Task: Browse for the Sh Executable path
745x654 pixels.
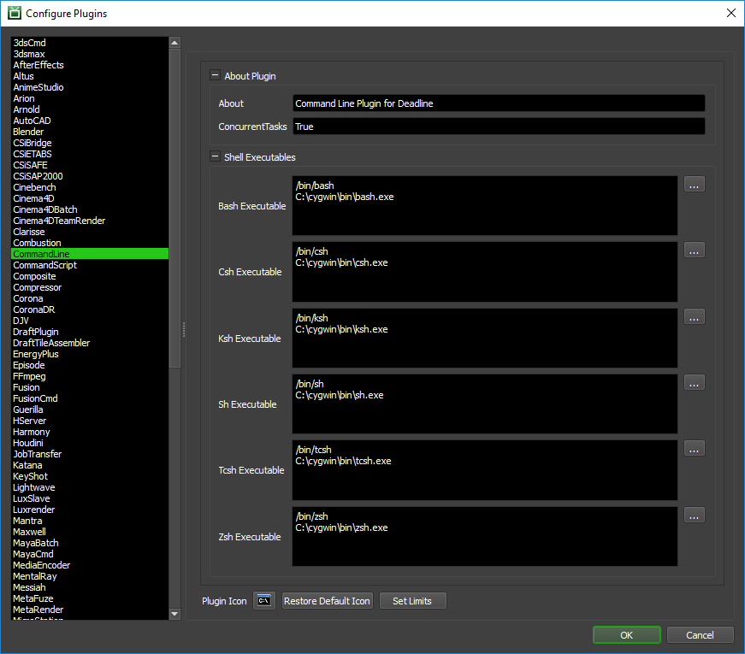Action: click(695, 383)
